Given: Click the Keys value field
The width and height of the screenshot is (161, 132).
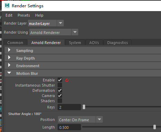Looking at the screenshot, I should coord(69,107).
